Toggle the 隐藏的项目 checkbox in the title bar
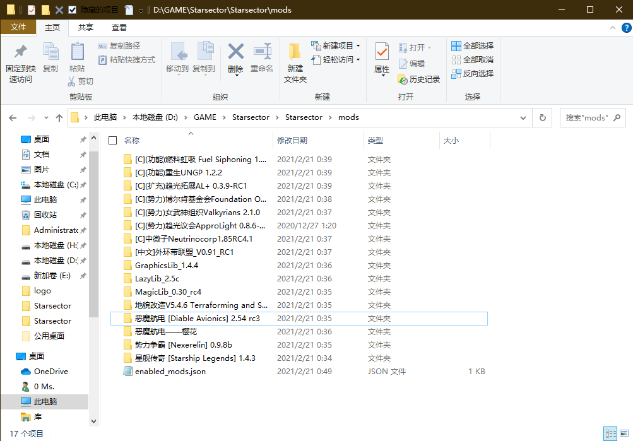 (73, 9)
